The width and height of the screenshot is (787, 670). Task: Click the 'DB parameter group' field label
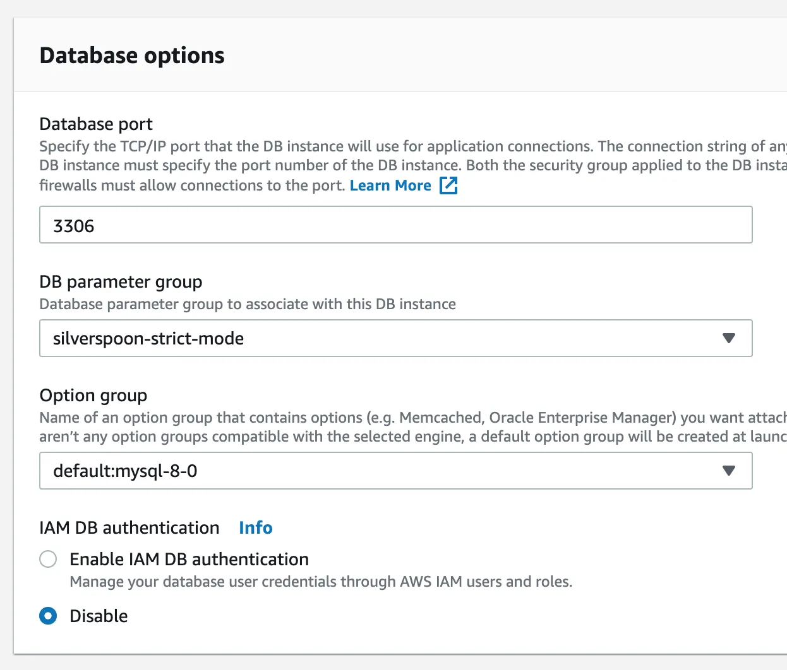121,281
